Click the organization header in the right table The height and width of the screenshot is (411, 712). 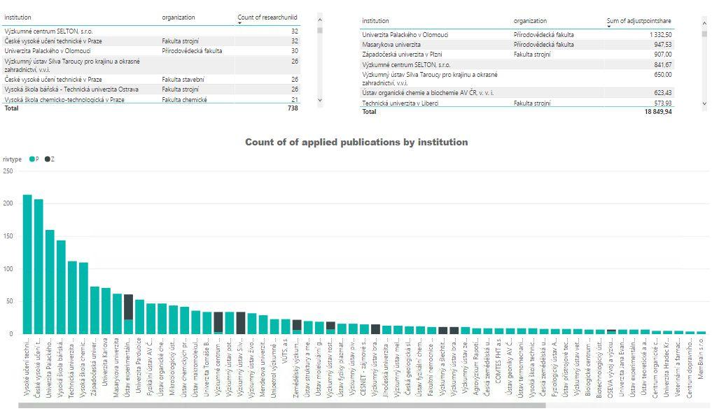(x=531, y=21)
